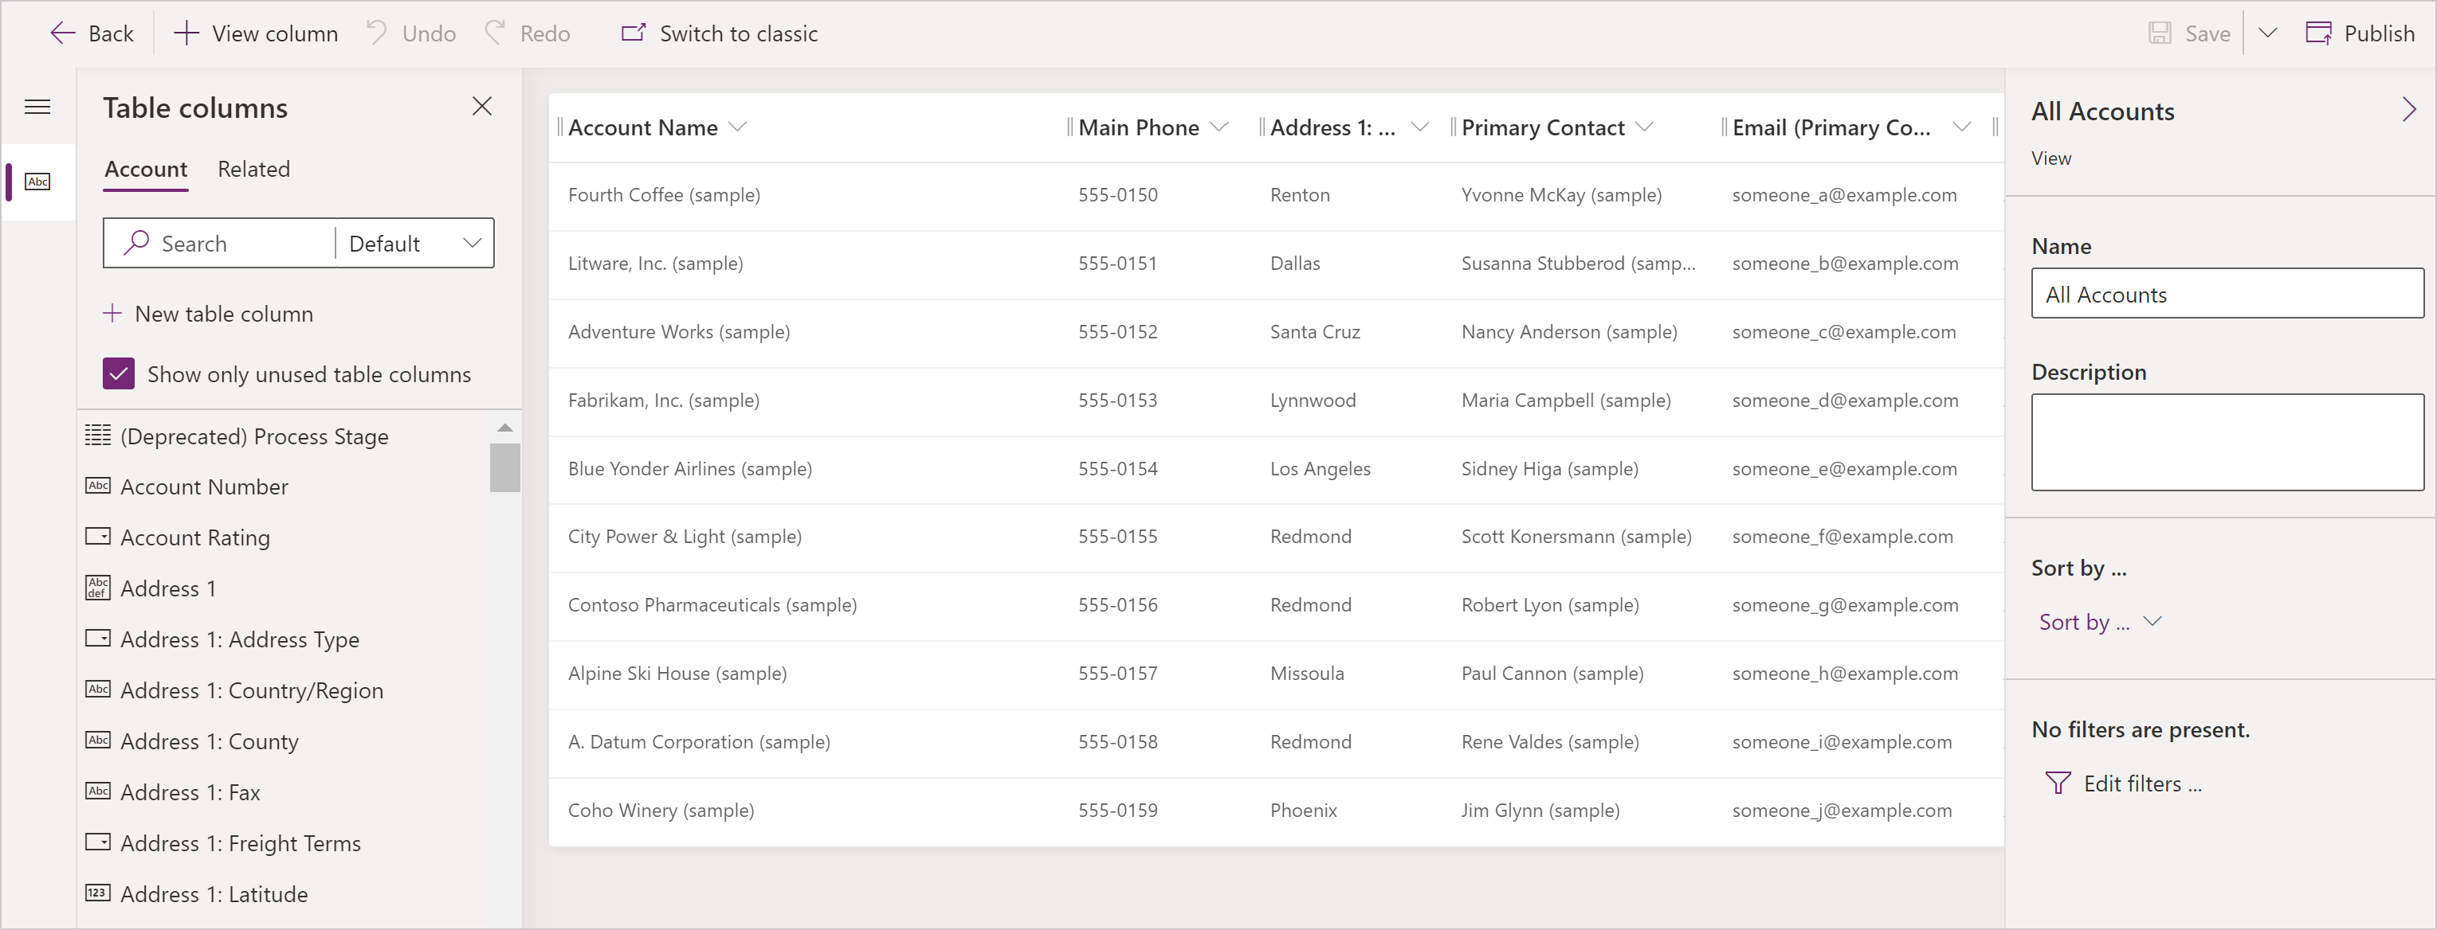Screen dimensions: 2437x930
Task: Expand the All Accounts right panel chevron
Action: [2409, 108]
